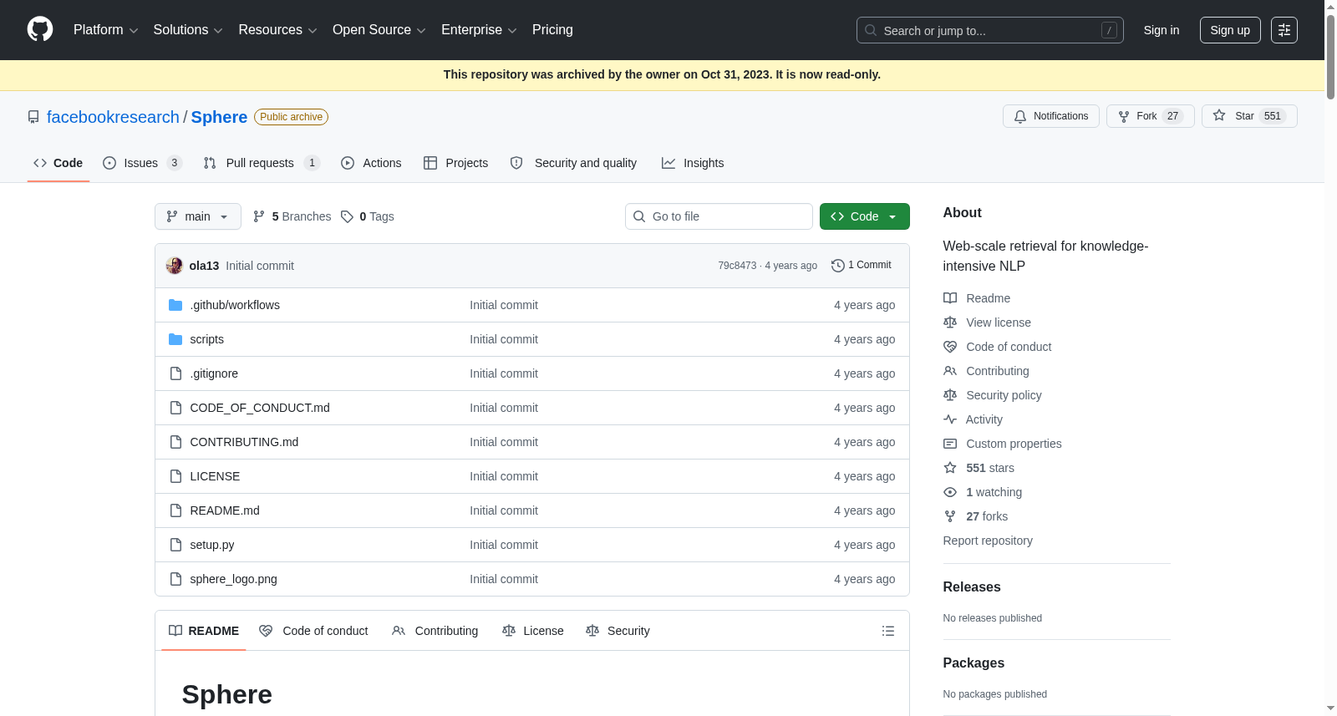Open the Pricing page
The height and width of the screenshot is (716, 1337).
(552, 30)
